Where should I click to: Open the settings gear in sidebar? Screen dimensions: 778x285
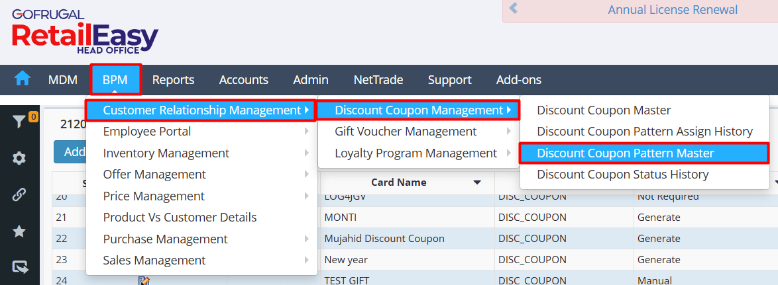(x=19, y=158)
